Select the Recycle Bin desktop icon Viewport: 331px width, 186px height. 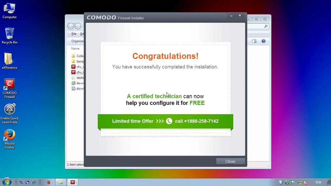(10, 36)
